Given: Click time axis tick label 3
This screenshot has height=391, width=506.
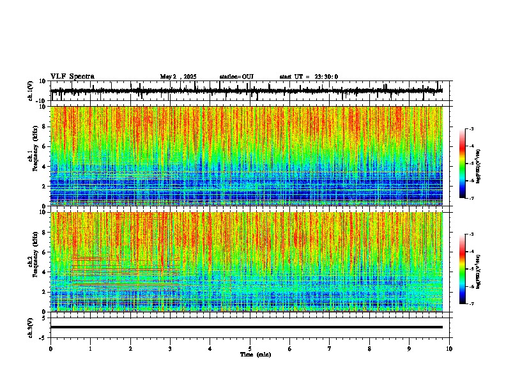Looking at the screenshot, I should [x=170, y=349].
